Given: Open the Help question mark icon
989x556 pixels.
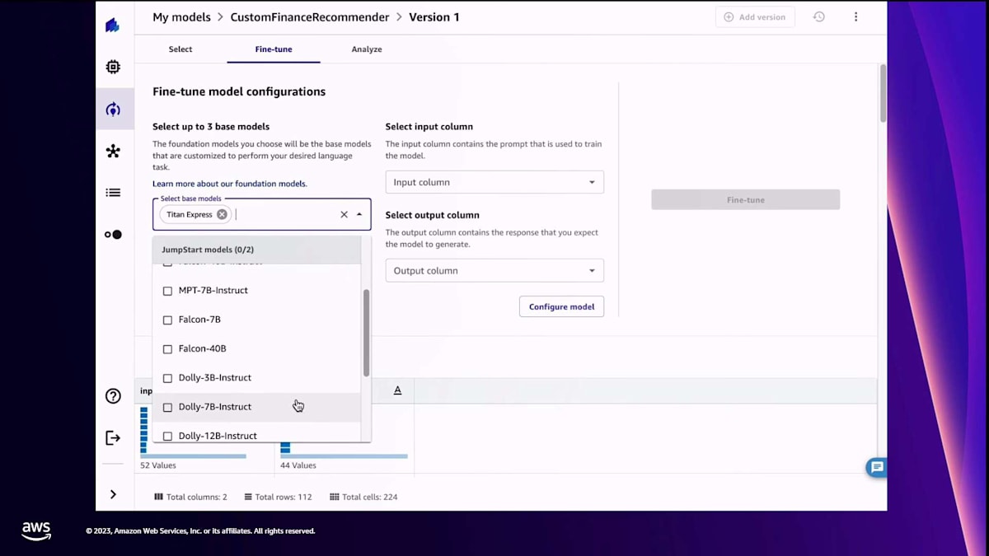Looking at the screenshot, I should 113,396.
